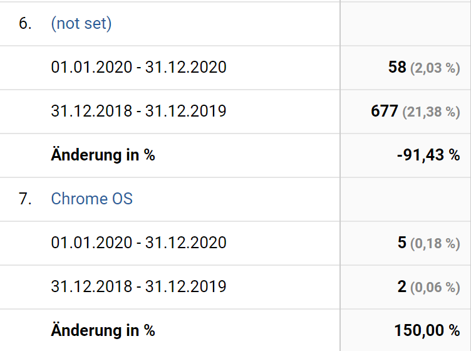Click Änderung in % label under (not set)
This screenshot has width=471, height=351.
(103, 155)
